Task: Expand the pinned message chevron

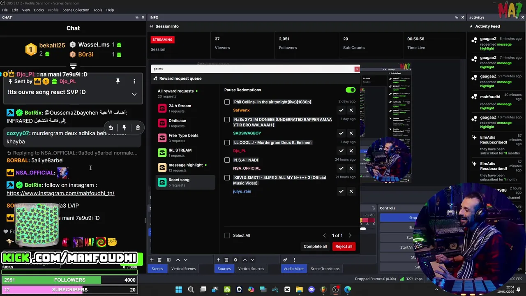Action: tap(134, 94)
